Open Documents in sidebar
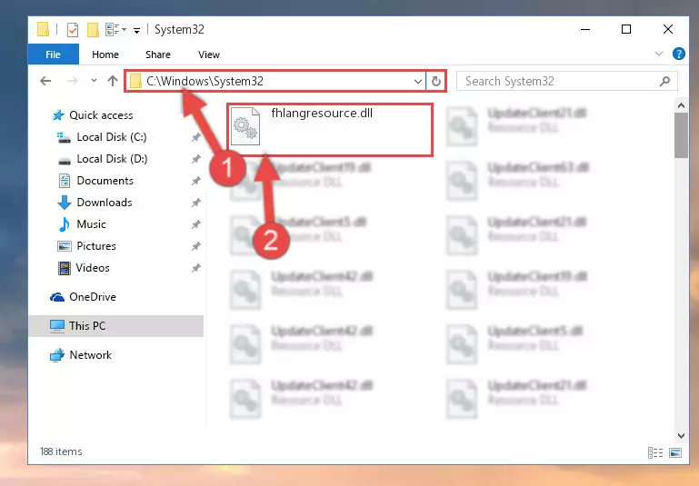Viewport: 699px width, 486px height. 95,181
